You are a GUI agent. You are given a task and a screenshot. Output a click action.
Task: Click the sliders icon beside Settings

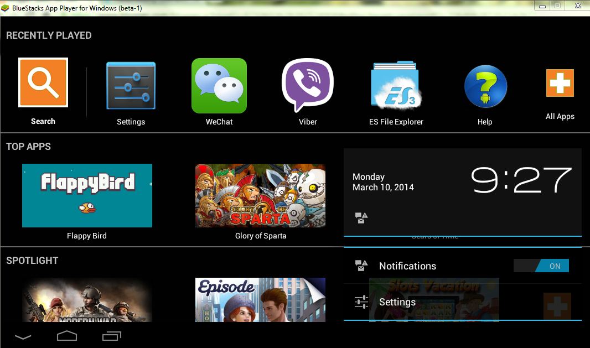(x=361, y=302)
